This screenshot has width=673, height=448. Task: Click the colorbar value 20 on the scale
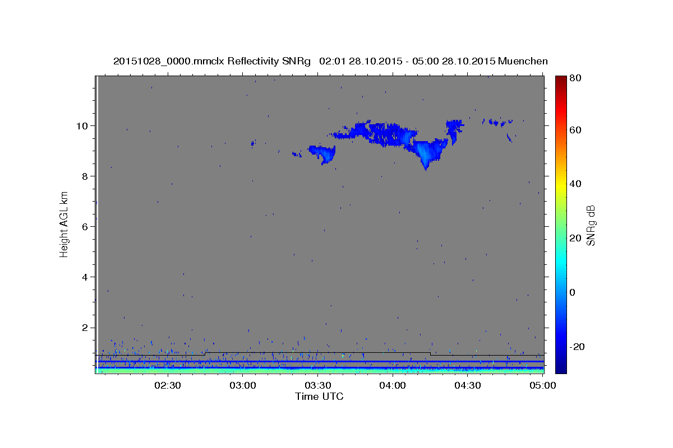pyautogui.click(x=574, y=238)
